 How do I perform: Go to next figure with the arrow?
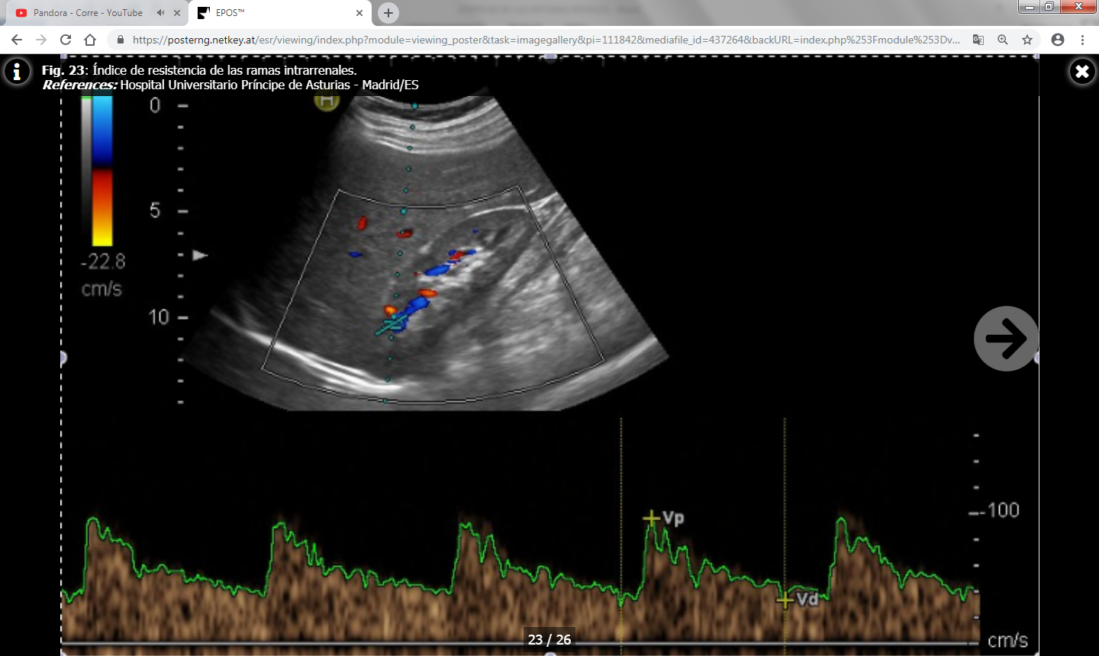(x=1006, y=339)
